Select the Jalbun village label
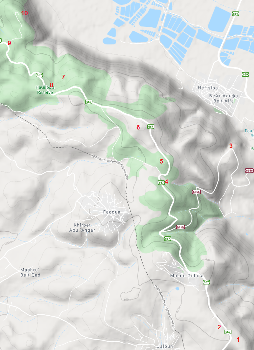The height and width of the screenshot is (350, 254). point(165,346)
